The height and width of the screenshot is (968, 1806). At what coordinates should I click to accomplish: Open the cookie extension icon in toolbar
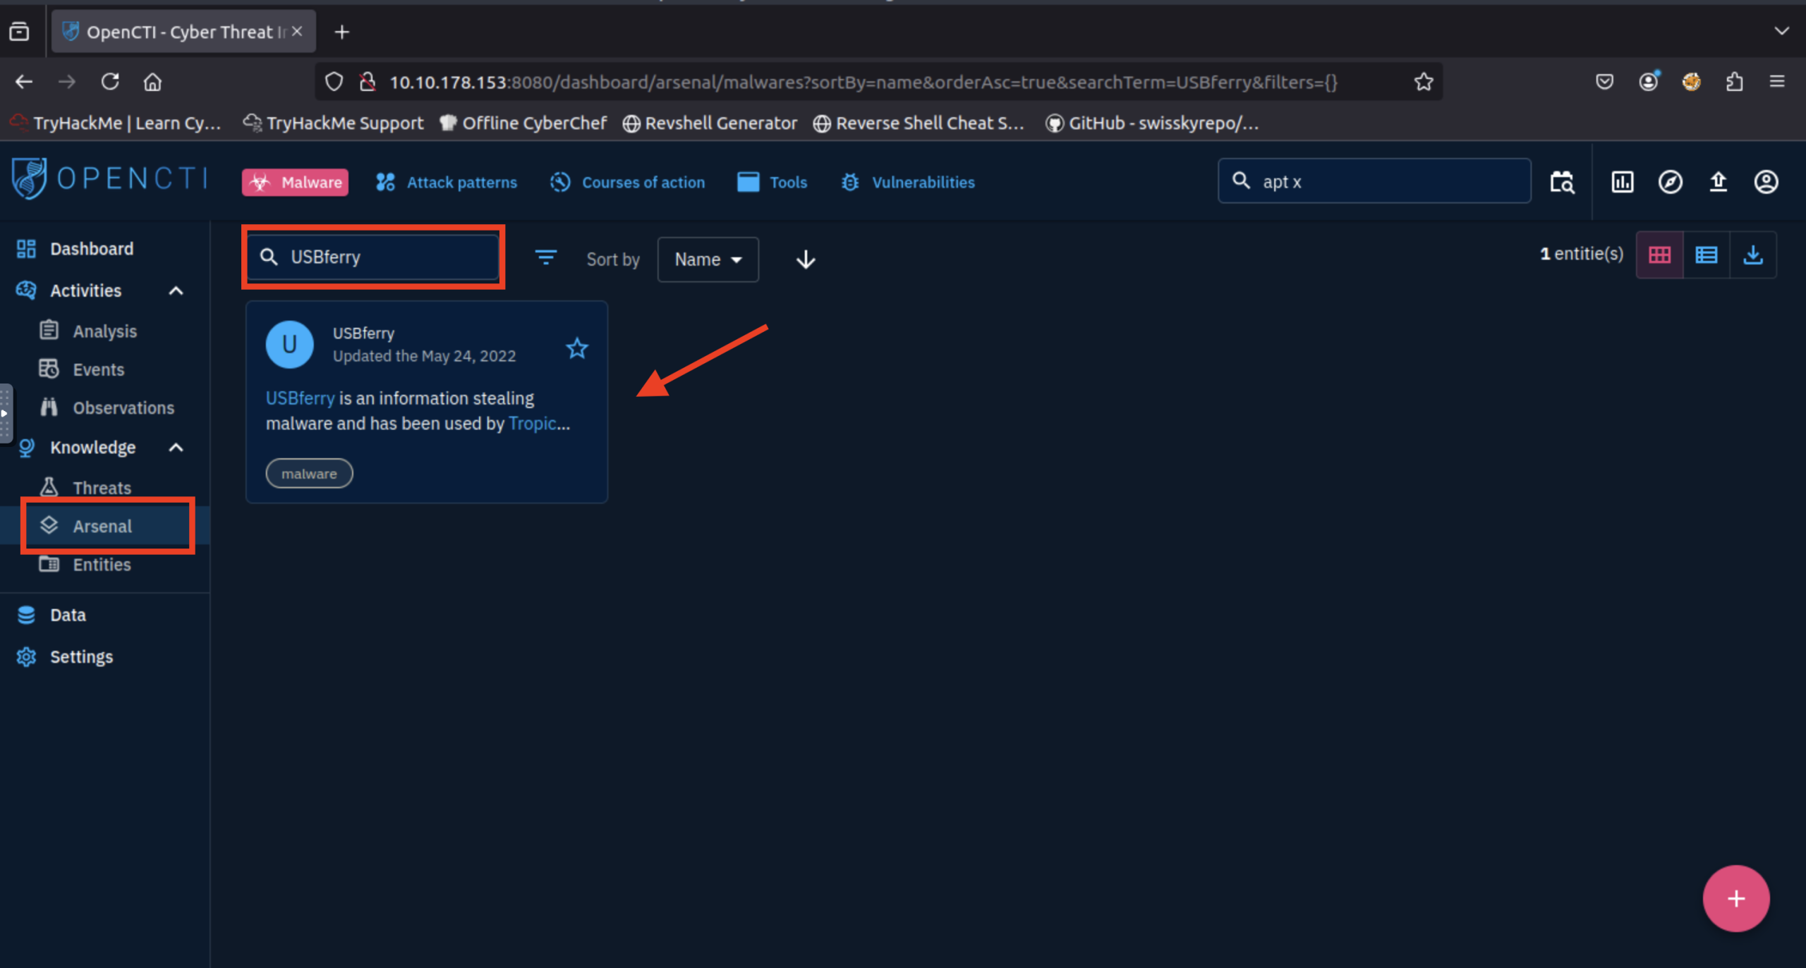[x=1691, y=82]
